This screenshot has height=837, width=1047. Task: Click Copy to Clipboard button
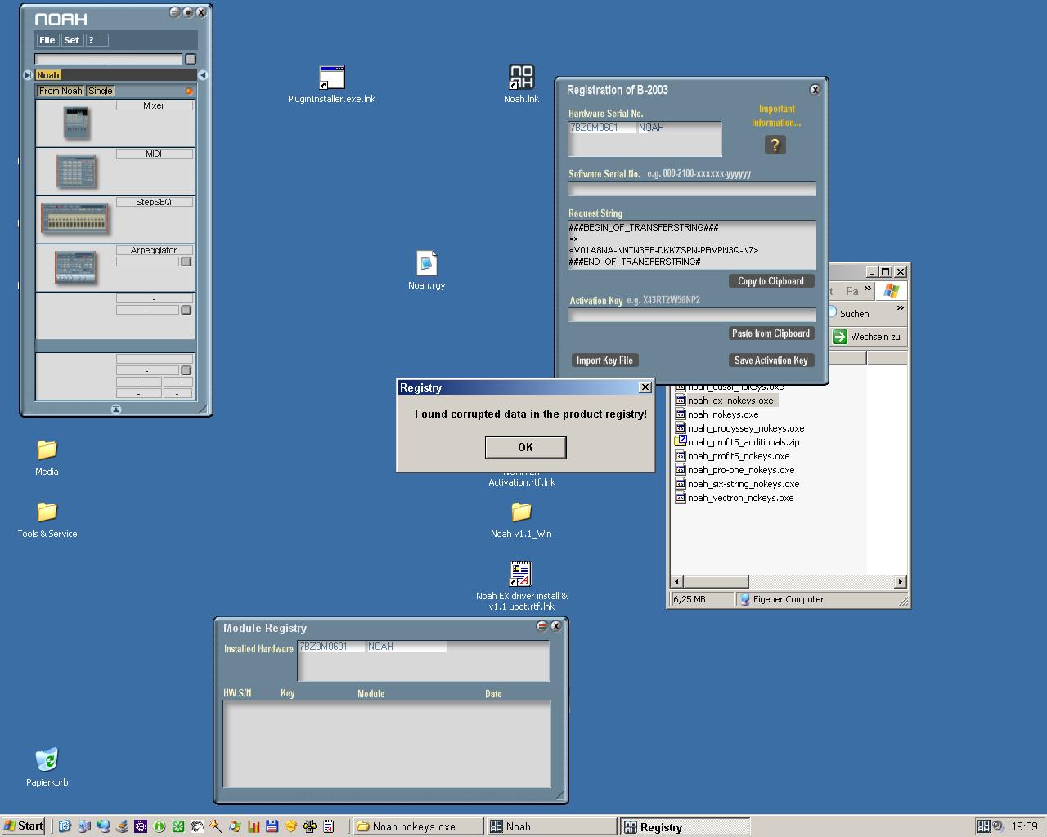pyautogui.click(x=771, y=281)
